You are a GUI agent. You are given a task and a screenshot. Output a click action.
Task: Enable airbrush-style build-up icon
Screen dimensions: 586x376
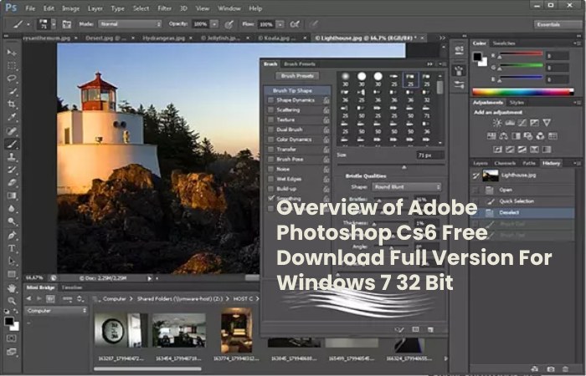click(x=295, y=24)
